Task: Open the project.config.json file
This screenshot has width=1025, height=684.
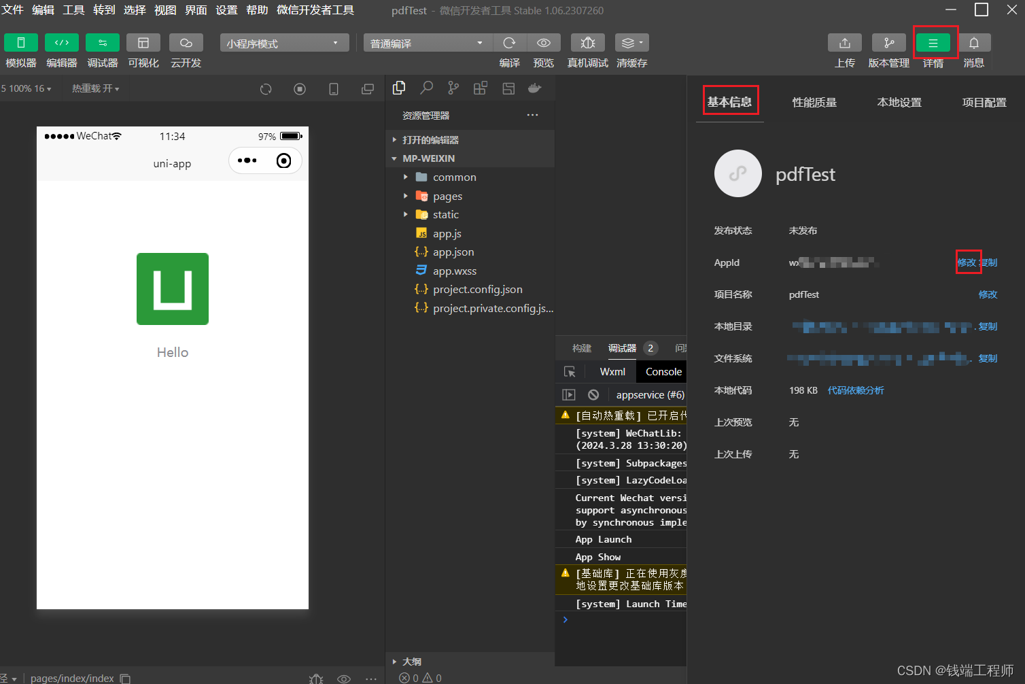Action: [x=470, y=289]
